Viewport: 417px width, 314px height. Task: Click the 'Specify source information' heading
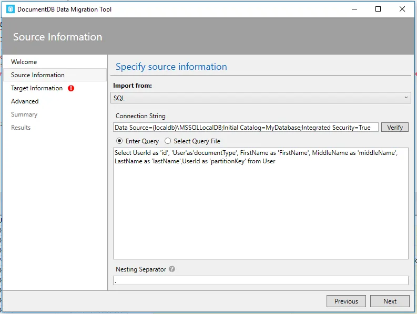click(x=171, y=67)
